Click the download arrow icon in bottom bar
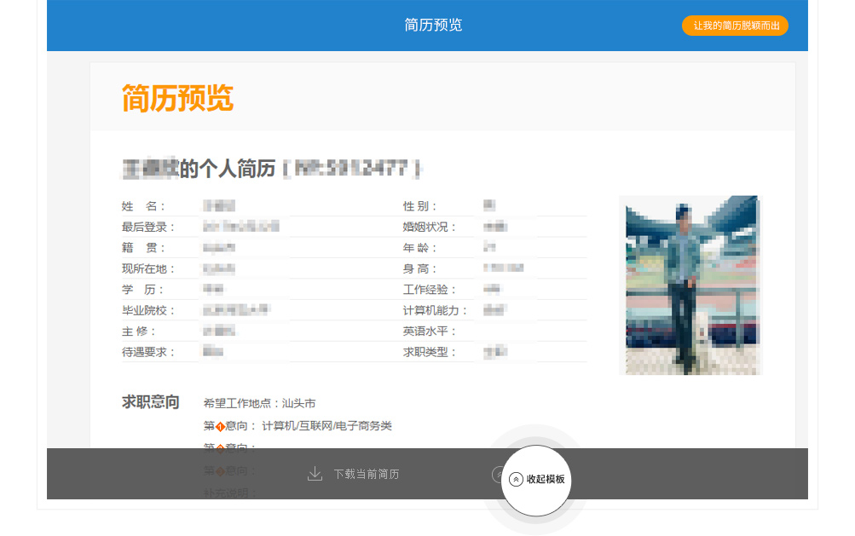Viewport: 855px width, 536px height. pyautogui.click(x=315, y=474)
